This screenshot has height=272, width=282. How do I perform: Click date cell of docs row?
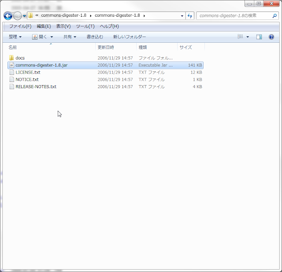tap(115, 58)
